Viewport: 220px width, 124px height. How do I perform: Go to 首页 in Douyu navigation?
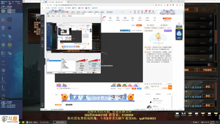[x=73, y=12]
